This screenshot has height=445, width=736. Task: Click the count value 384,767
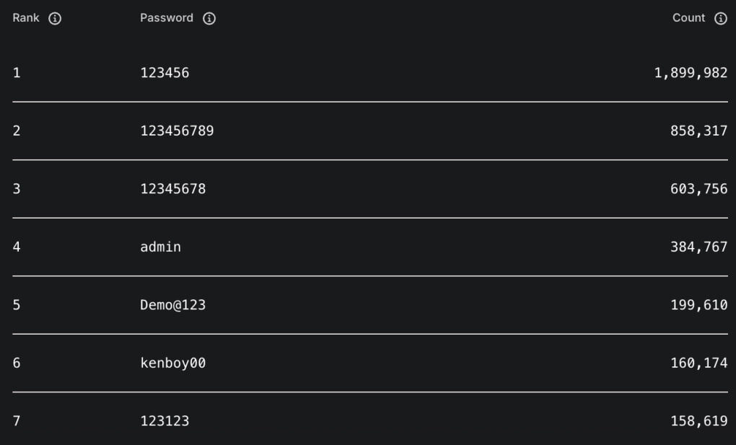(698, 247)
